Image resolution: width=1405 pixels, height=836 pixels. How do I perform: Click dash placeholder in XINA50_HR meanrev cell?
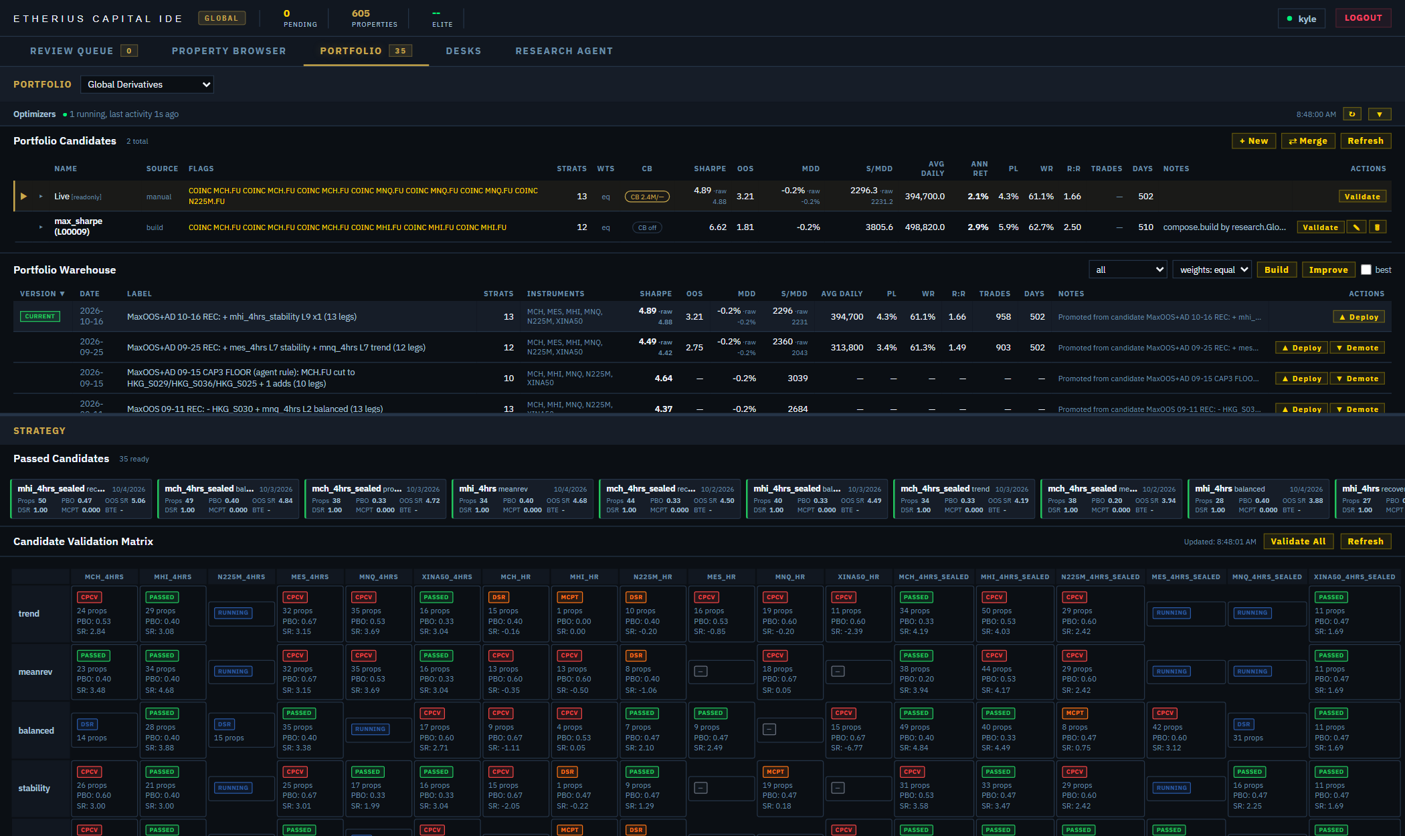838,671
